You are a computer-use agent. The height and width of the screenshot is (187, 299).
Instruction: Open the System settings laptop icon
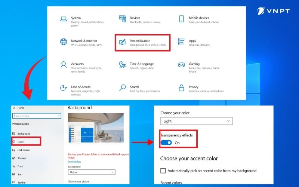point(64,19)
